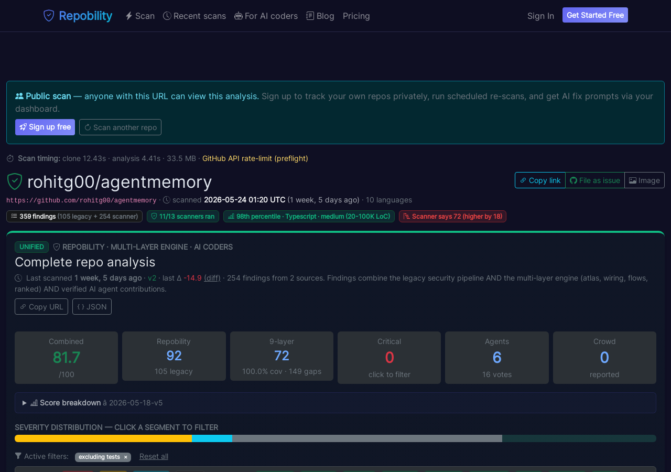Open the github.com/rohitg00/agentmemory repo link
Viewport: 671px width, 472px height.
tap(81, 200)
